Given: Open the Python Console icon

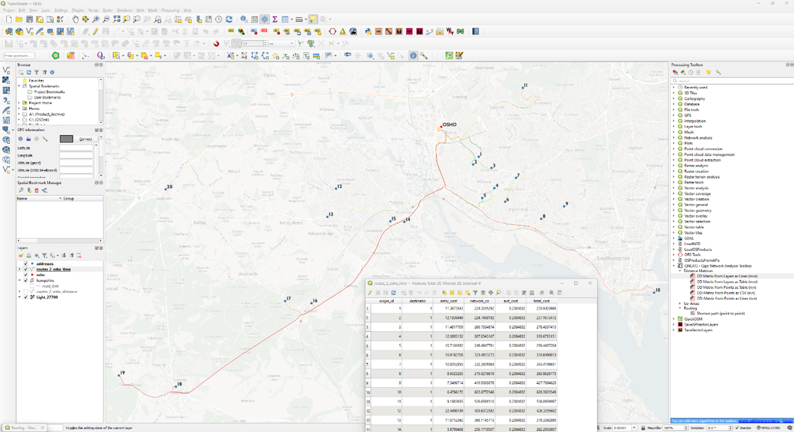Looking at the screenshot, I should click(368, 32).
